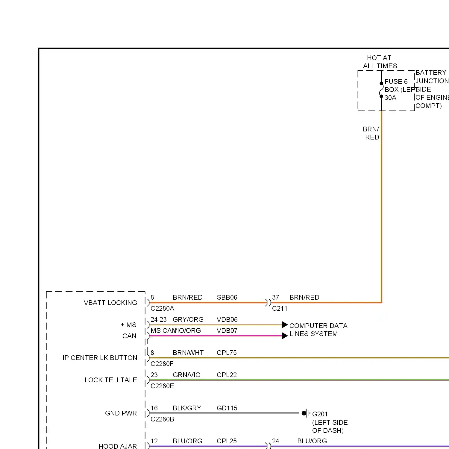Select the BATTERY JUNCTION label text
Viewport: 449px width, 449px height.
click(432, 77)
